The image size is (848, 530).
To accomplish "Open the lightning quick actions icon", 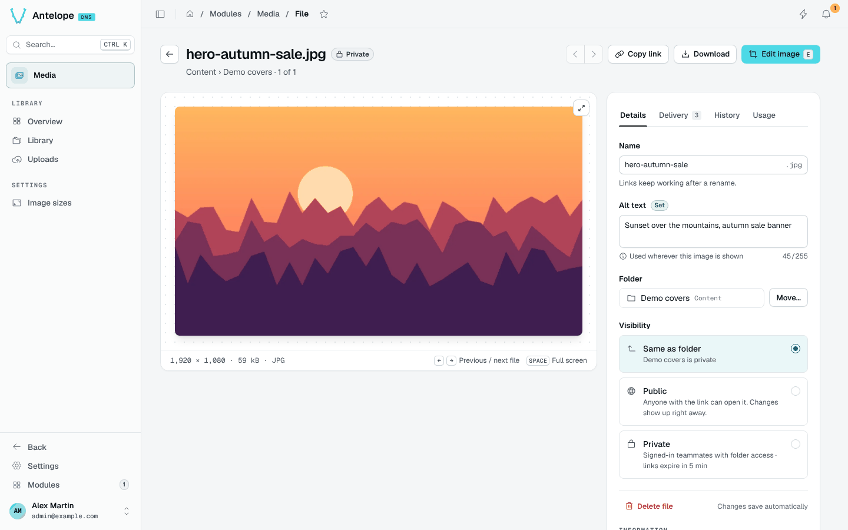I will [x=803, y=14].
